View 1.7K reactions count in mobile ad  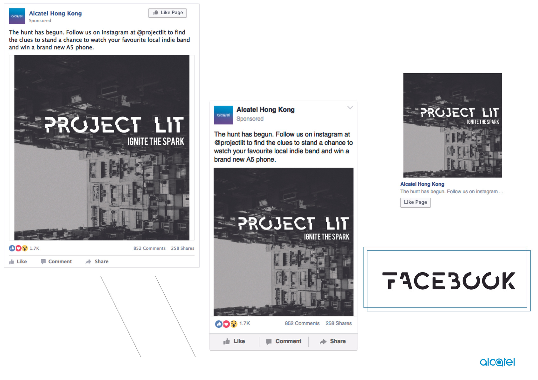point(245,323)
